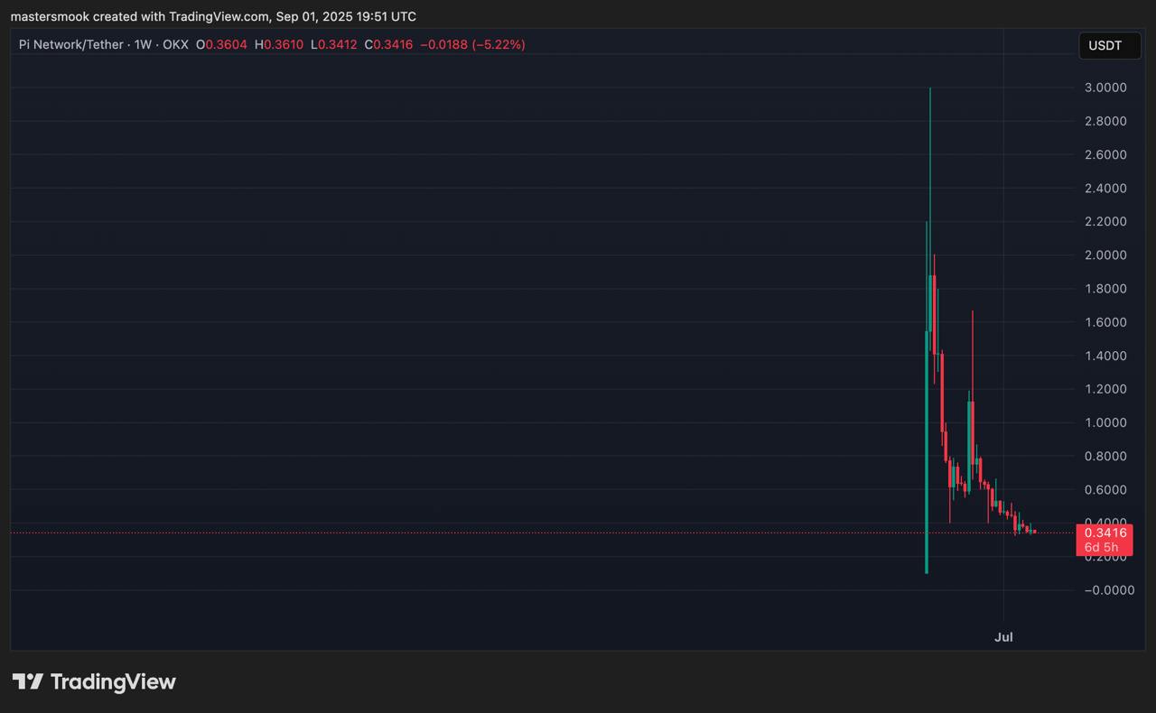Click the mastersmook TradingView.com header text
Viewport: 1156px width, 713px height.
click(x=213, y=16)
